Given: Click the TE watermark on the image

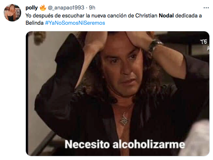Looking at the screenshot, I should (204, 42).
